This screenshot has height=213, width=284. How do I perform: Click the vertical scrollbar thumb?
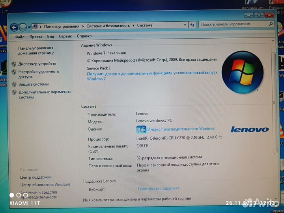pos(274,103)
